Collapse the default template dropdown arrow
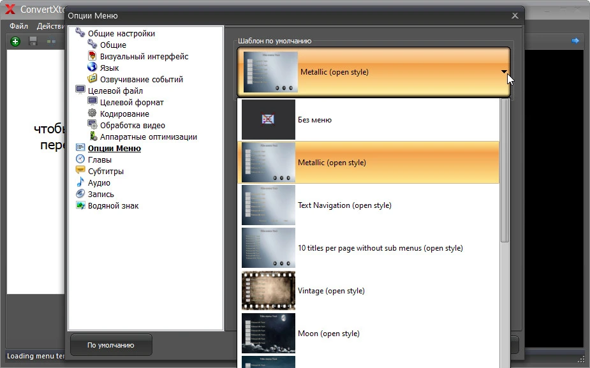 [504, 71]
